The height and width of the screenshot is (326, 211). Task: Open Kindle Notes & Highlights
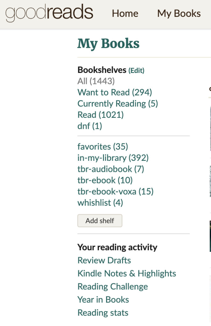pos(127,273)
